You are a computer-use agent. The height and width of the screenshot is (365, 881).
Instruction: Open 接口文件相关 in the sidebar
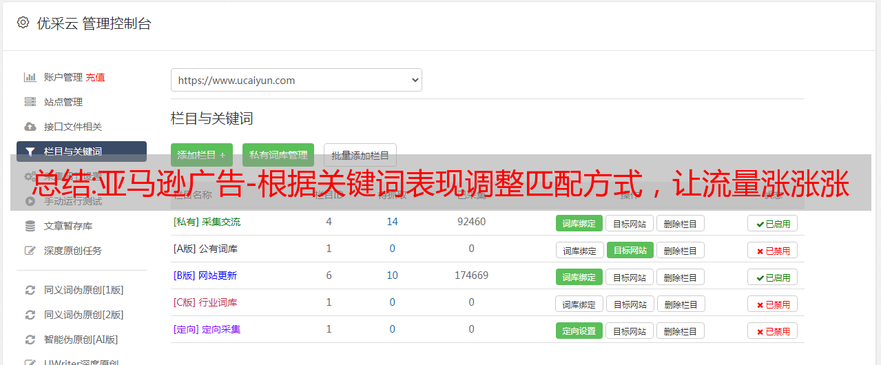pyautogui.click(x=73, y=127)
